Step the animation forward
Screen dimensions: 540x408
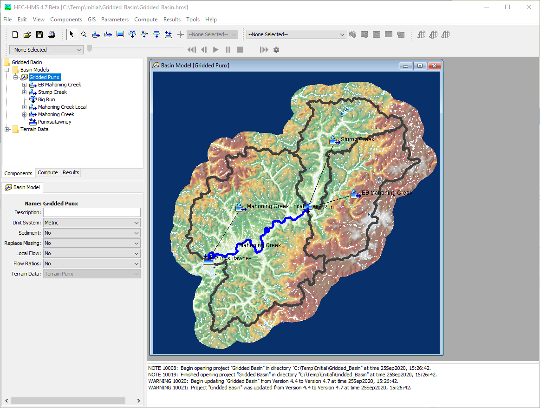pos(264,50)
